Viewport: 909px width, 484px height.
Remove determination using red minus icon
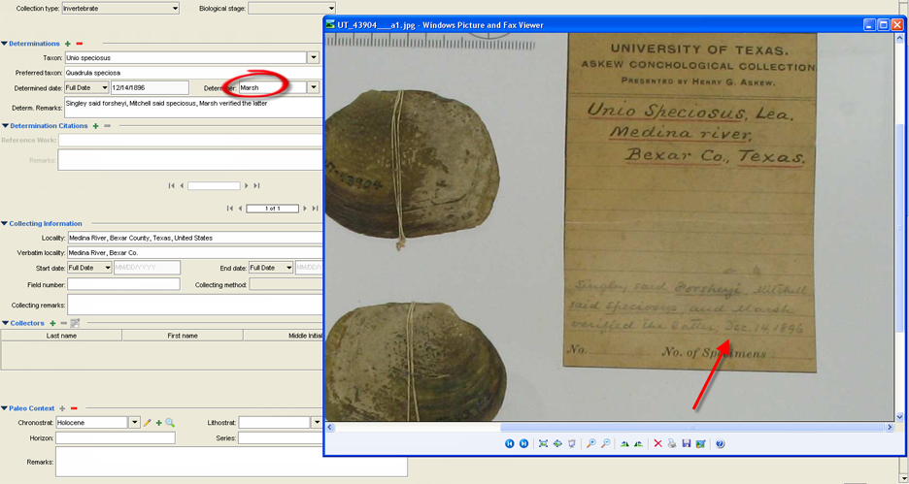(80, 44)
